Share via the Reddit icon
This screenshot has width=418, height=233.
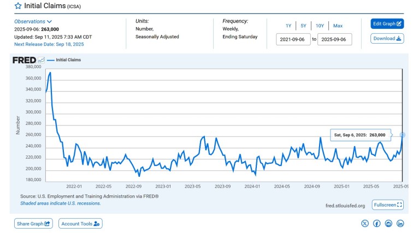point(388,223)
